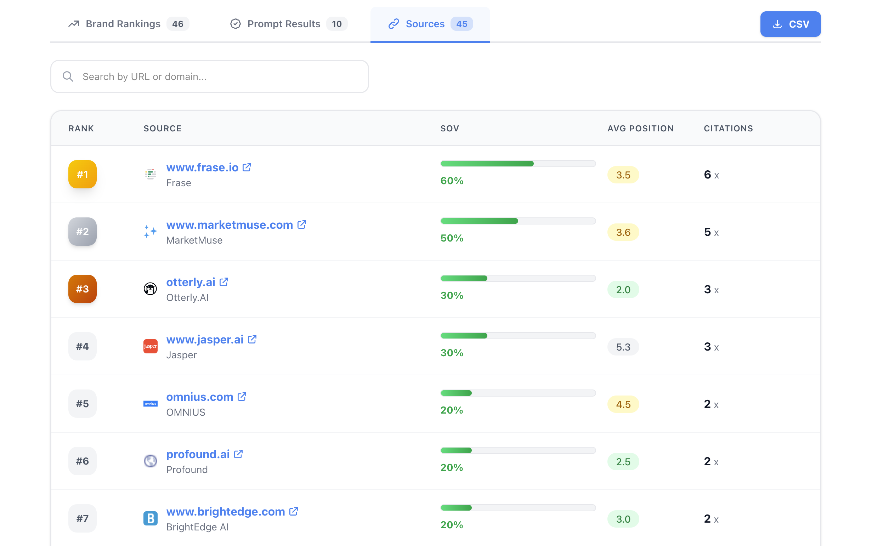Click the external link icon beside www.frase.io

pos(247,167)
